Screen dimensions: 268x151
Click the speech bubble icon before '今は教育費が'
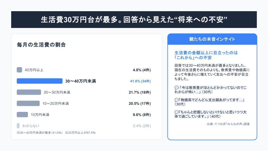(x=176, y=88)
